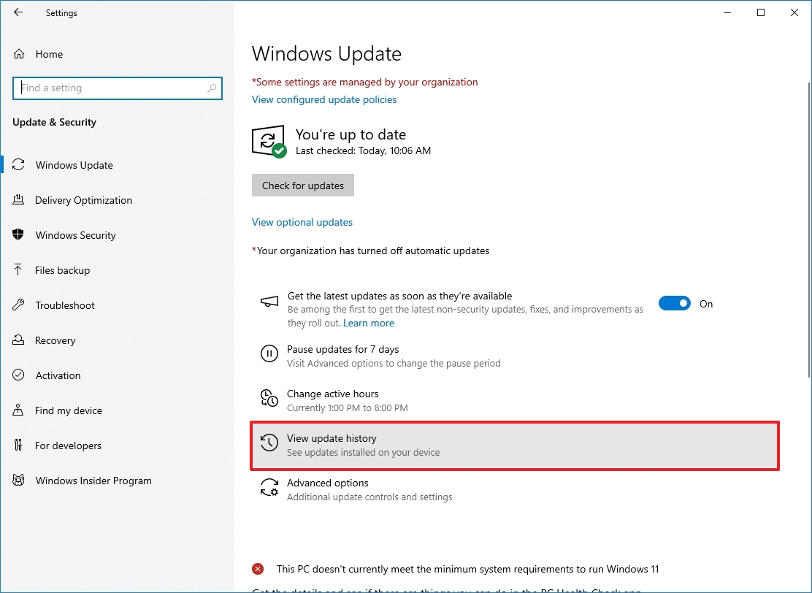
Task: Turn off Get the latest updates toggle
Action: (x=674, y=304)
